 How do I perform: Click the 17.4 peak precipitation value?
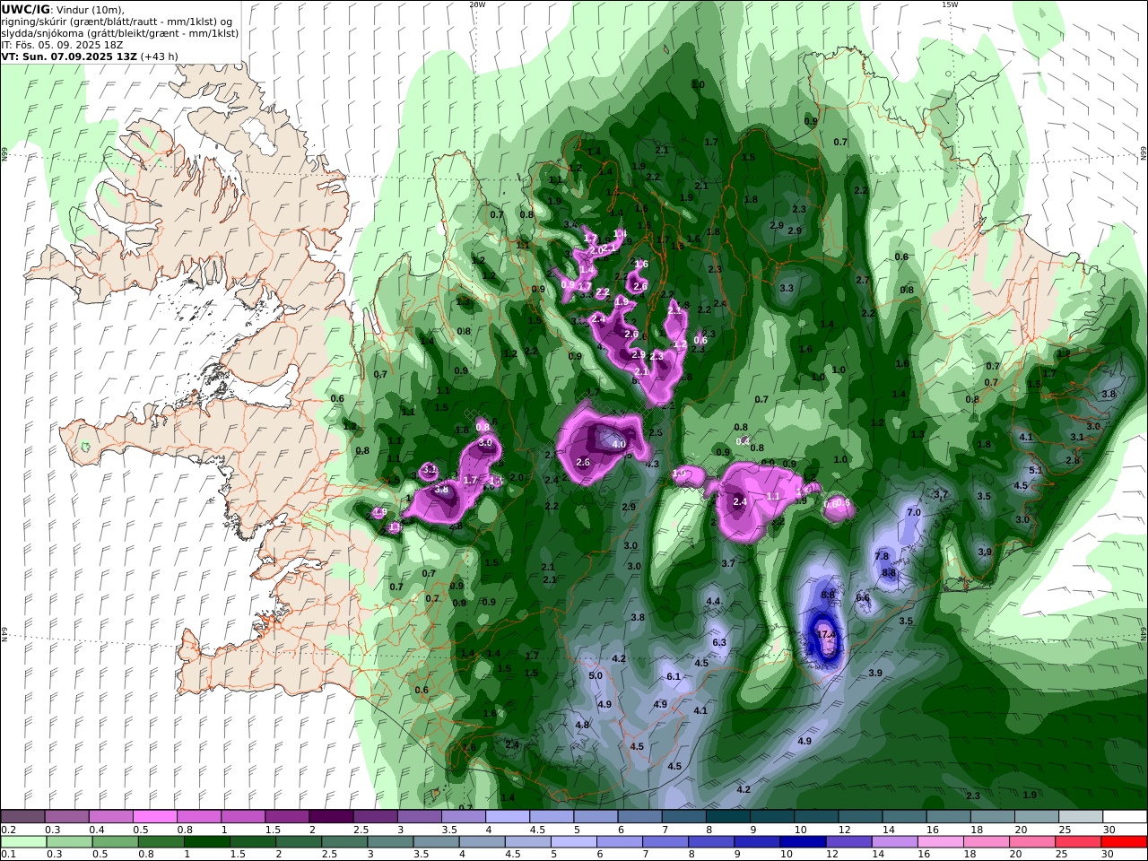tap(826, 635)
